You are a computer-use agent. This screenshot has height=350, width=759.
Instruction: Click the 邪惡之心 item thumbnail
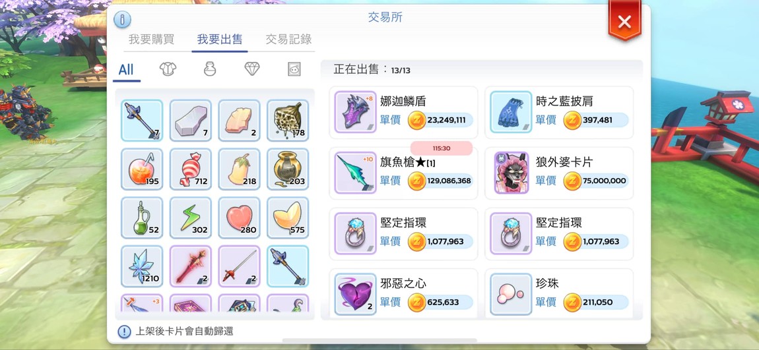[355, 295]
